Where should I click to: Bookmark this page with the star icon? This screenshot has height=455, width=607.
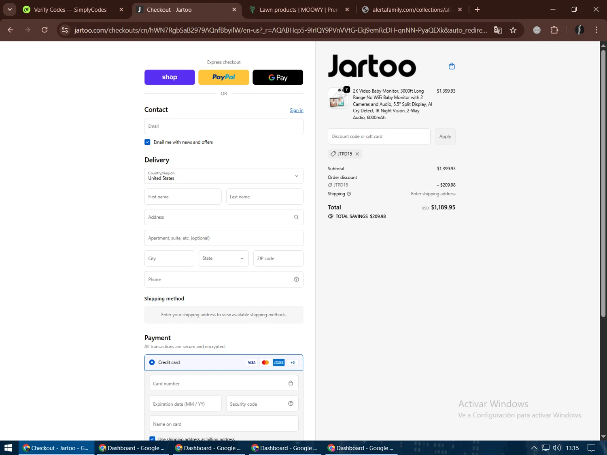click(x=513, y=30)
